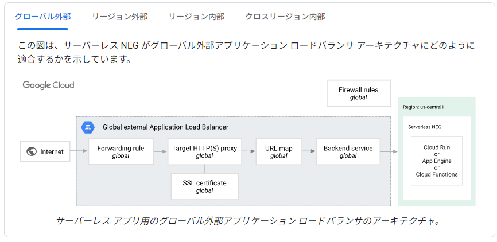
Task: Click the intro paragraph starting この図は
Action: [x=246, y=52]
